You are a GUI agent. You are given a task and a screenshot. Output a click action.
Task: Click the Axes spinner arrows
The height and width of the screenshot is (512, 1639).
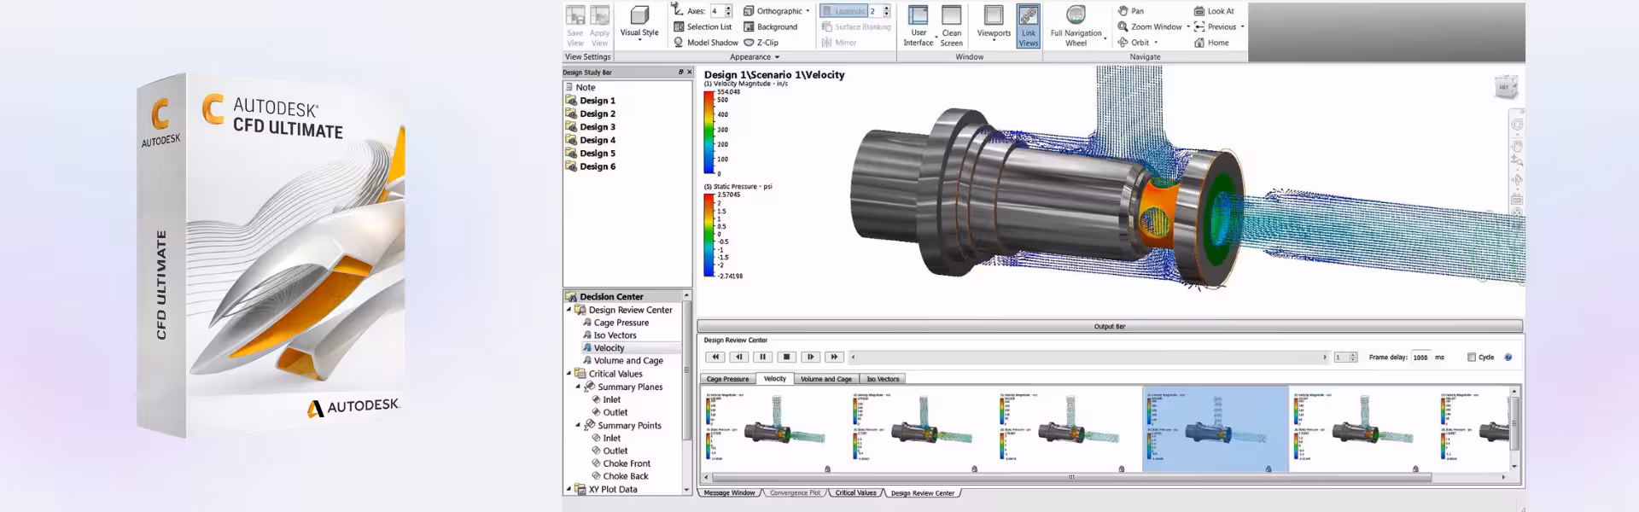pyautogui.click(x=728, y=11)
